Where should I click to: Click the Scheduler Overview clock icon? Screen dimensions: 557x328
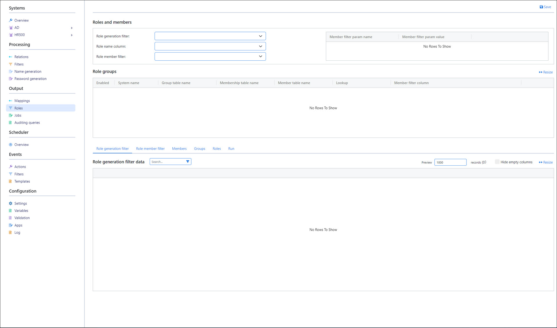11,144
